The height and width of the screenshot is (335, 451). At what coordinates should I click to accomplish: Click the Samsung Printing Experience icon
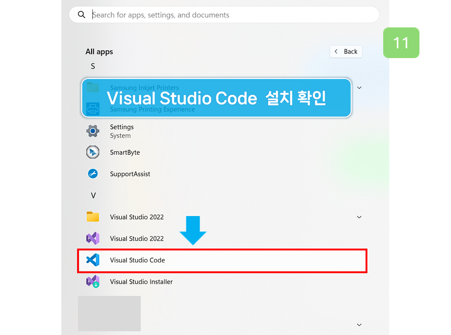(93, 109)
